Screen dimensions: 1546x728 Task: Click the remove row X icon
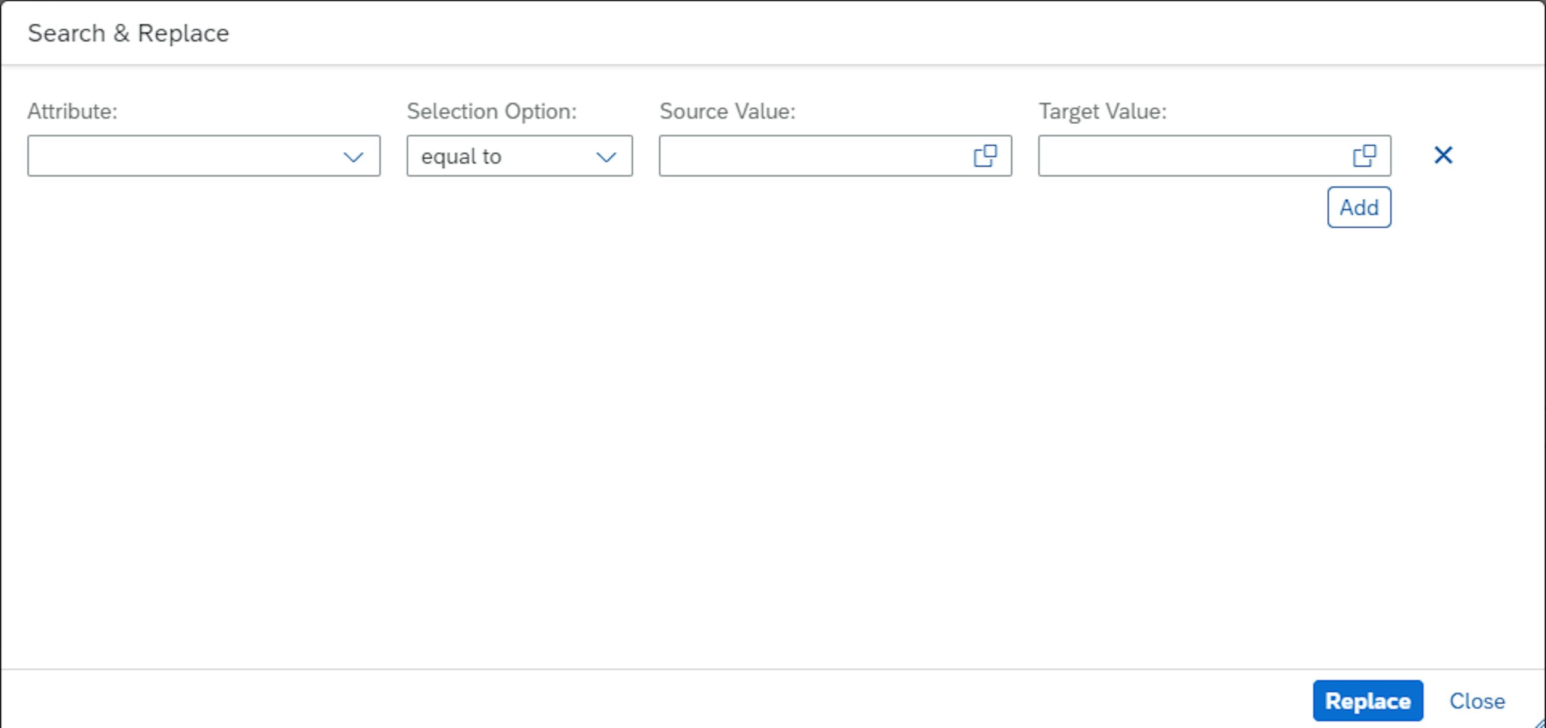tap(1441, 156)
